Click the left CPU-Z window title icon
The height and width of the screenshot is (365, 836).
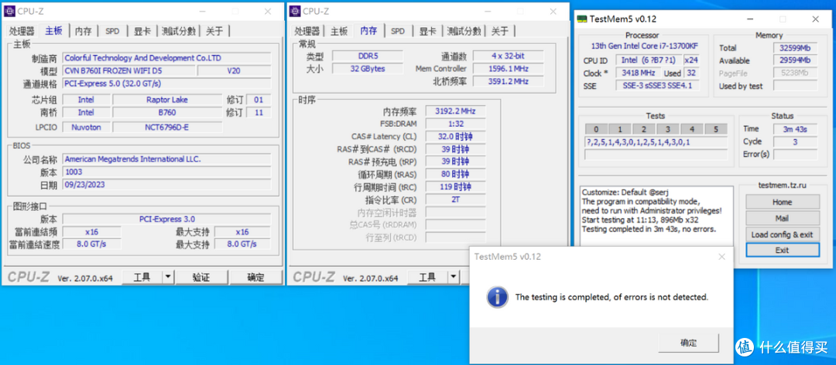tap(10, 11)
